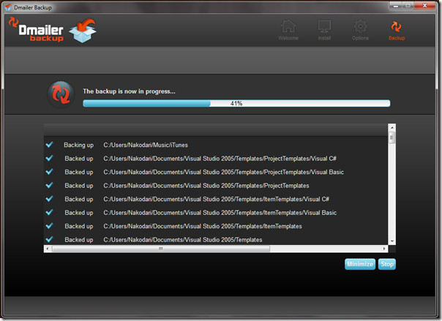Image resolution: width=442 pixels, height=321 pixels.
Task: Select path ending ProjectTemplates/Visual Basic
Action: [x=223, y=172]
